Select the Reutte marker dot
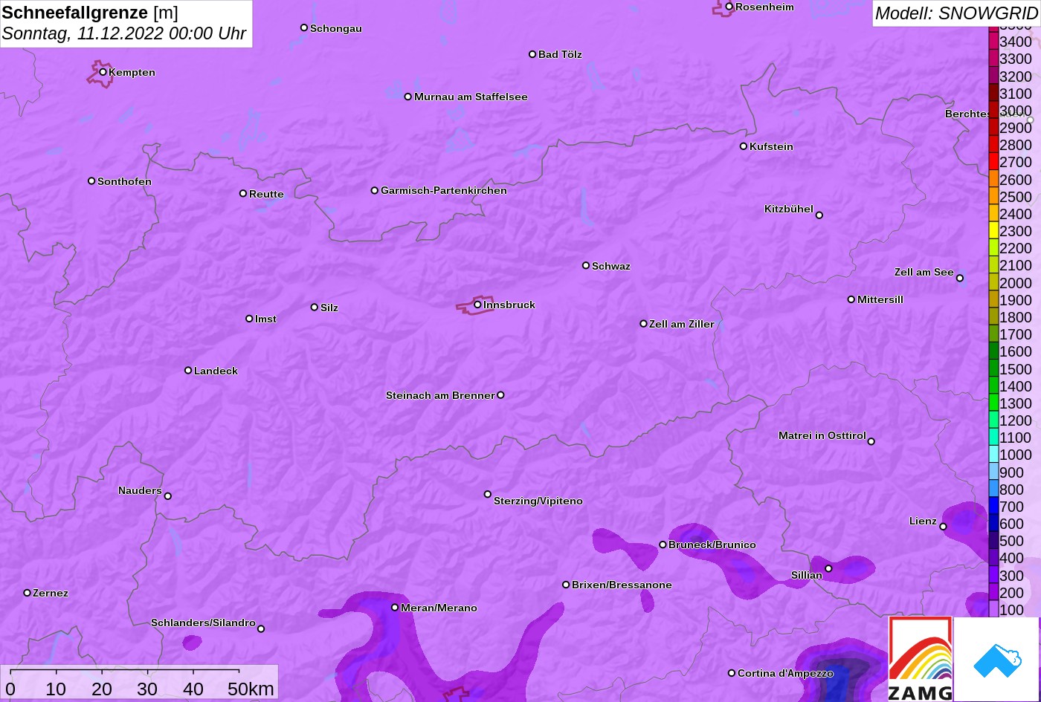 click(x=243, y=193)
